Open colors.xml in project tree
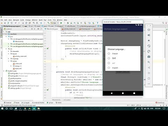 click(17, 64)
